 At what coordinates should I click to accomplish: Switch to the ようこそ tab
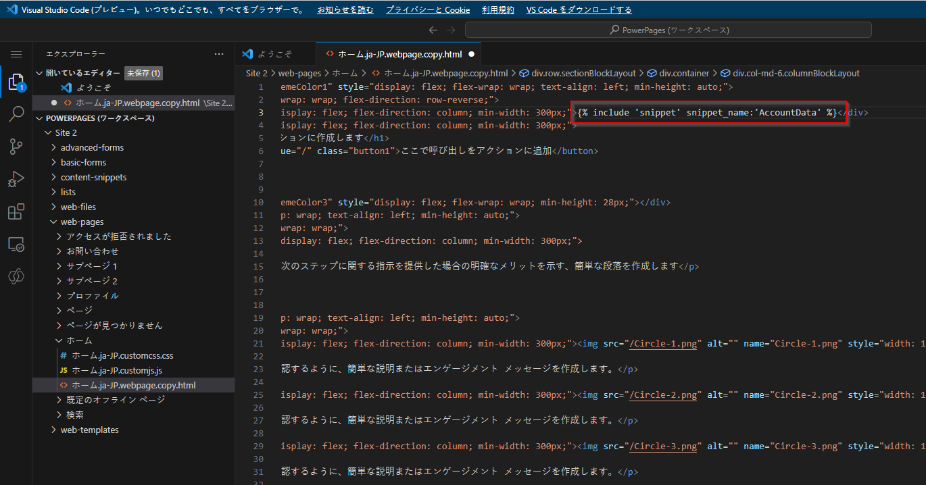[275, 53]
